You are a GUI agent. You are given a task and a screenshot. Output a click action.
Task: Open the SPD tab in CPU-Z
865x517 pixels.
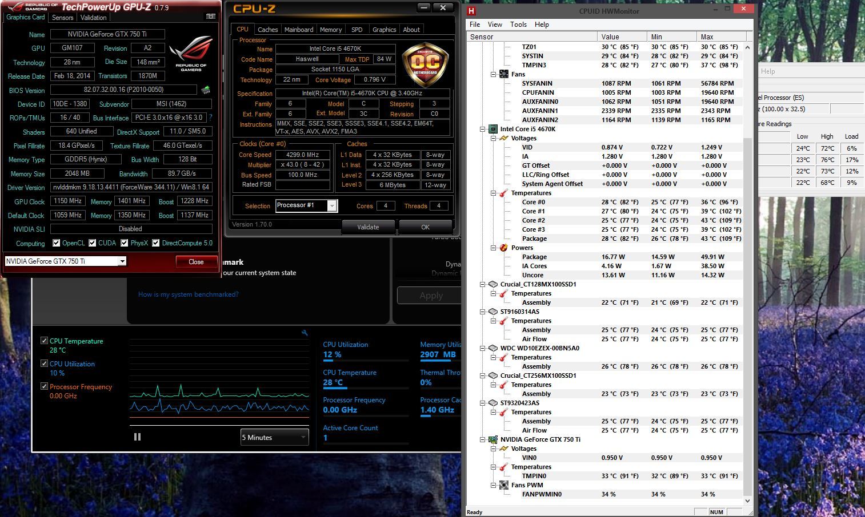(357, 30)
